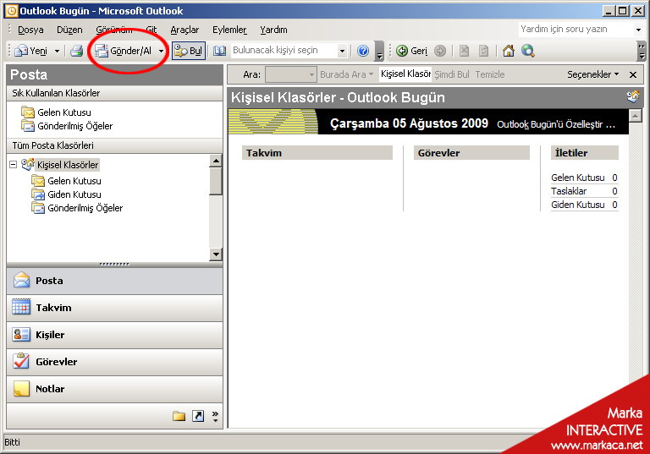Open the Burada Ara dropdown
Image resolution: width=650 pixels, height=454 pixels.
pyautogui.click(x=347, y=74)
